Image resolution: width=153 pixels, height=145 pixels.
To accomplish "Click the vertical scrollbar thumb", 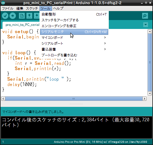I will pos(150,63).
